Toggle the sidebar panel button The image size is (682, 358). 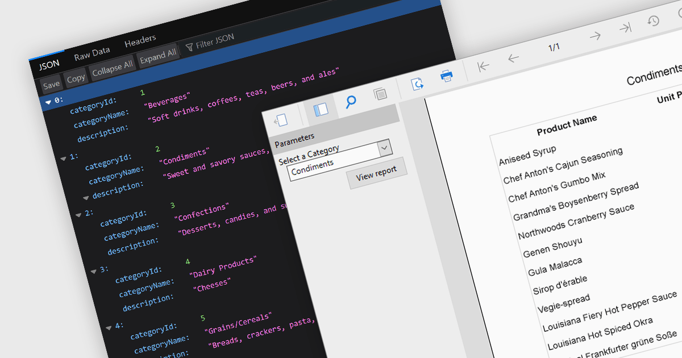point(321,110)
